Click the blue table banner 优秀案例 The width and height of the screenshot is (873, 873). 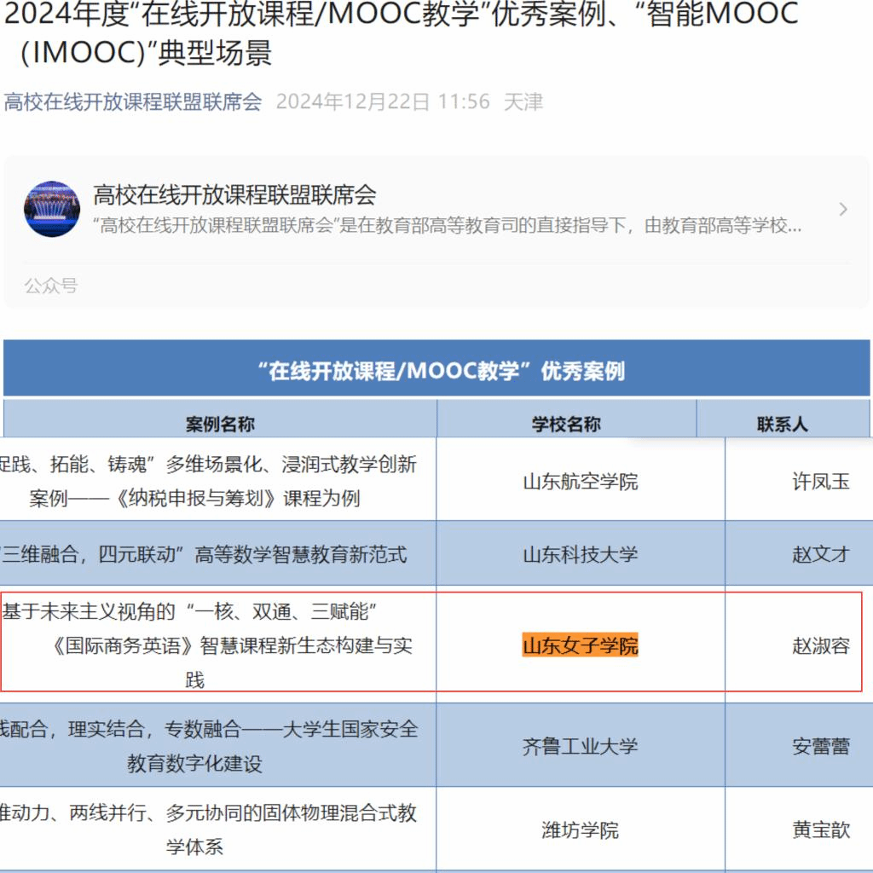click(x=436, y=371)
